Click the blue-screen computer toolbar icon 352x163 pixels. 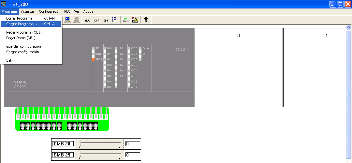pos(67,20)
